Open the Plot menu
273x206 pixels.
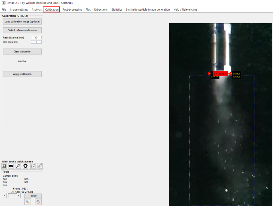click(88, 10)
